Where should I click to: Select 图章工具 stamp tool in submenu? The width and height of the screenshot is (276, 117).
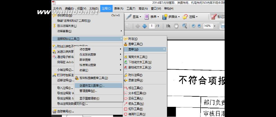145,44
